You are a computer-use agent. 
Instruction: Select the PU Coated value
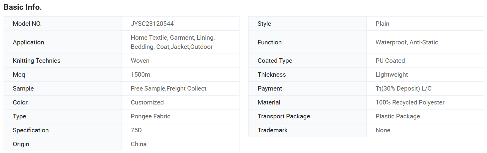(390, 61)
